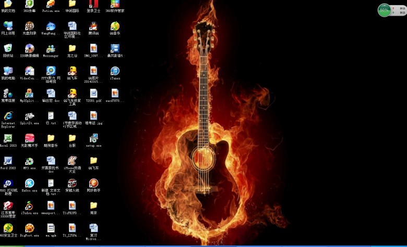Open the 宽带连接 broadband shortcut

[x=8, y=94]
